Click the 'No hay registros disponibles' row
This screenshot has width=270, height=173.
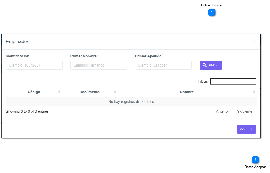pos(131,102)
